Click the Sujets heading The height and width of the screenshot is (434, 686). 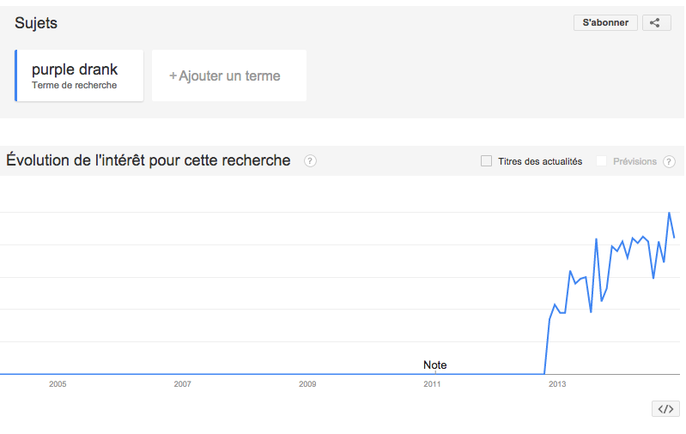coord(36,23)
